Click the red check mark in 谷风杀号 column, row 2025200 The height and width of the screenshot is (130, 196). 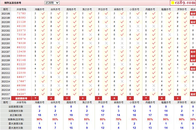point(59,22)
